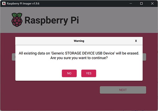
Task: Cancel the erase by clicking NO
Action: click(69, 73)
